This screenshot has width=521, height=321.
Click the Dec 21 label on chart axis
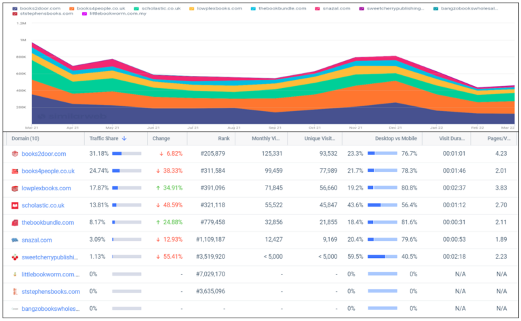pos(395,128)
